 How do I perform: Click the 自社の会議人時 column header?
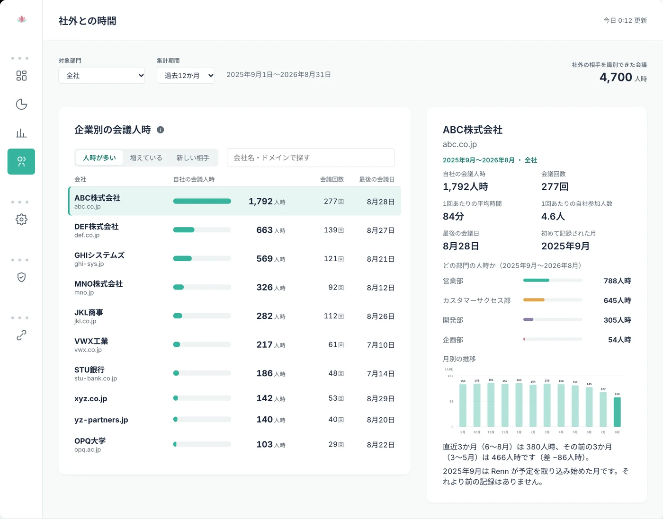pos(194,179)
